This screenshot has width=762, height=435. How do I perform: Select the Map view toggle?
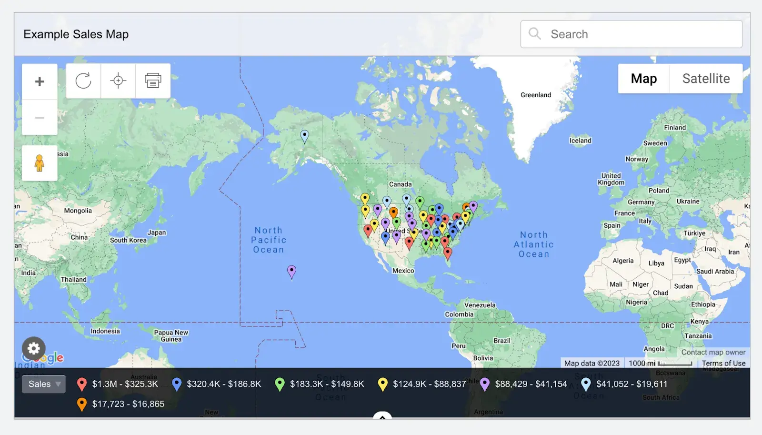(643, 78)
